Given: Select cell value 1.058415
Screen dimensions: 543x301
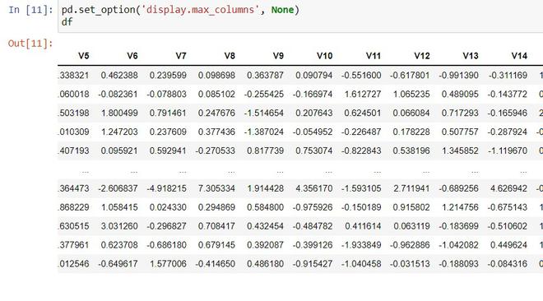Looking at the screenshot, I should coord(119,207).
